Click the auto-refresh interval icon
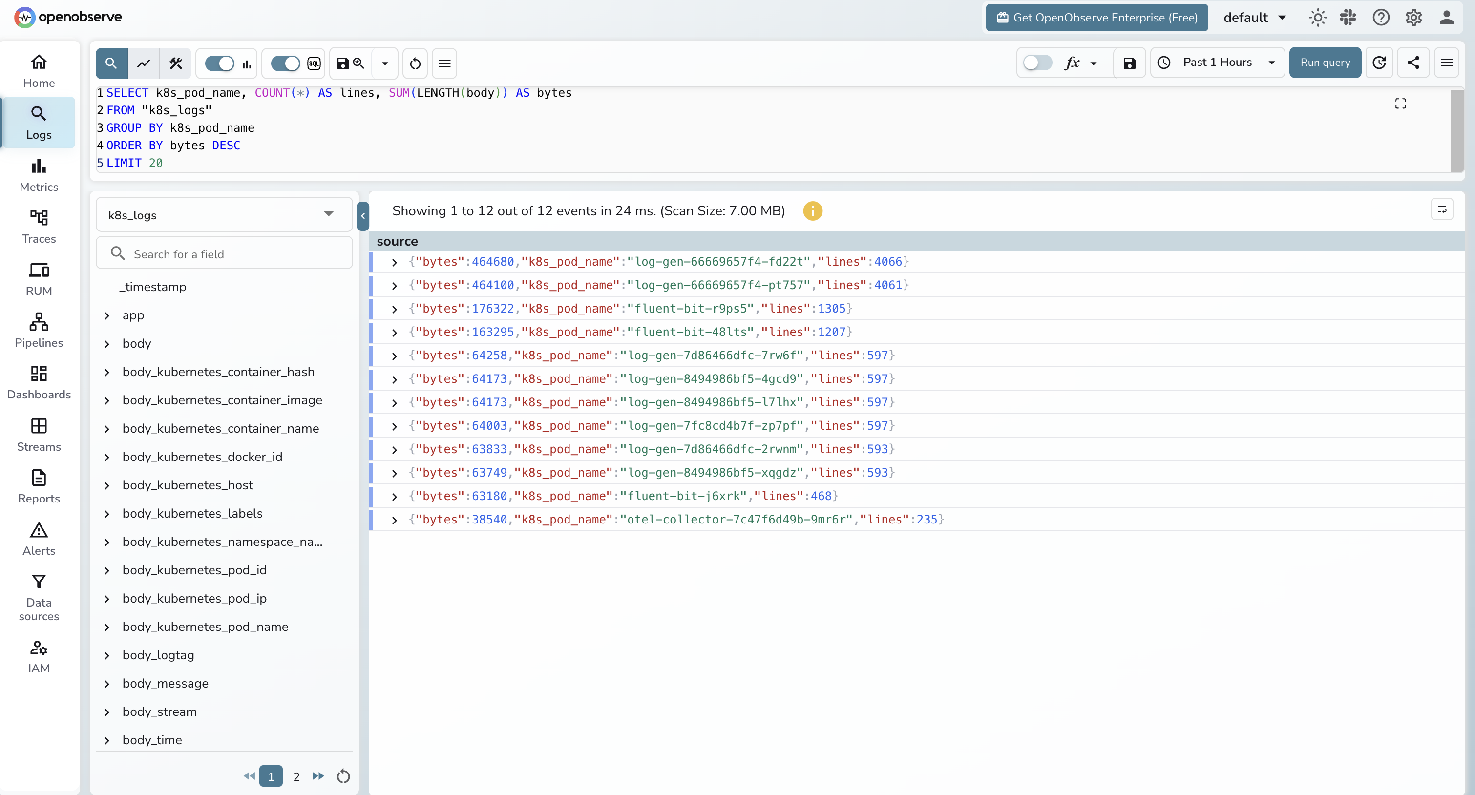1475x795 pixels. coord(1379,63)
